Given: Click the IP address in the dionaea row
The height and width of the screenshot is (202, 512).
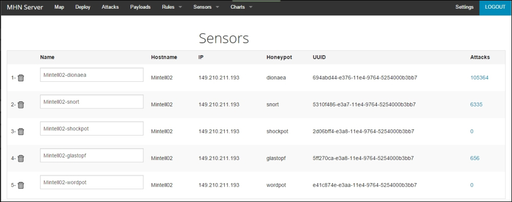Looking at the screenshot, I should (x=219, y=78).
